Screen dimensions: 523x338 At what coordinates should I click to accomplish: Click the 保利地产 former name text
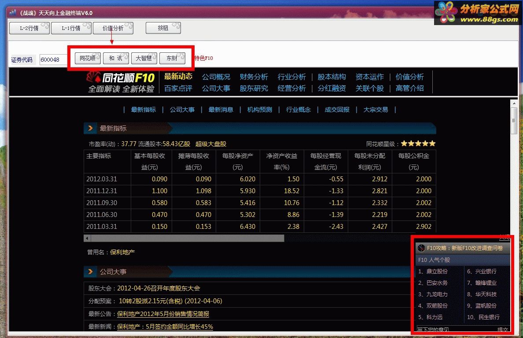122,252
